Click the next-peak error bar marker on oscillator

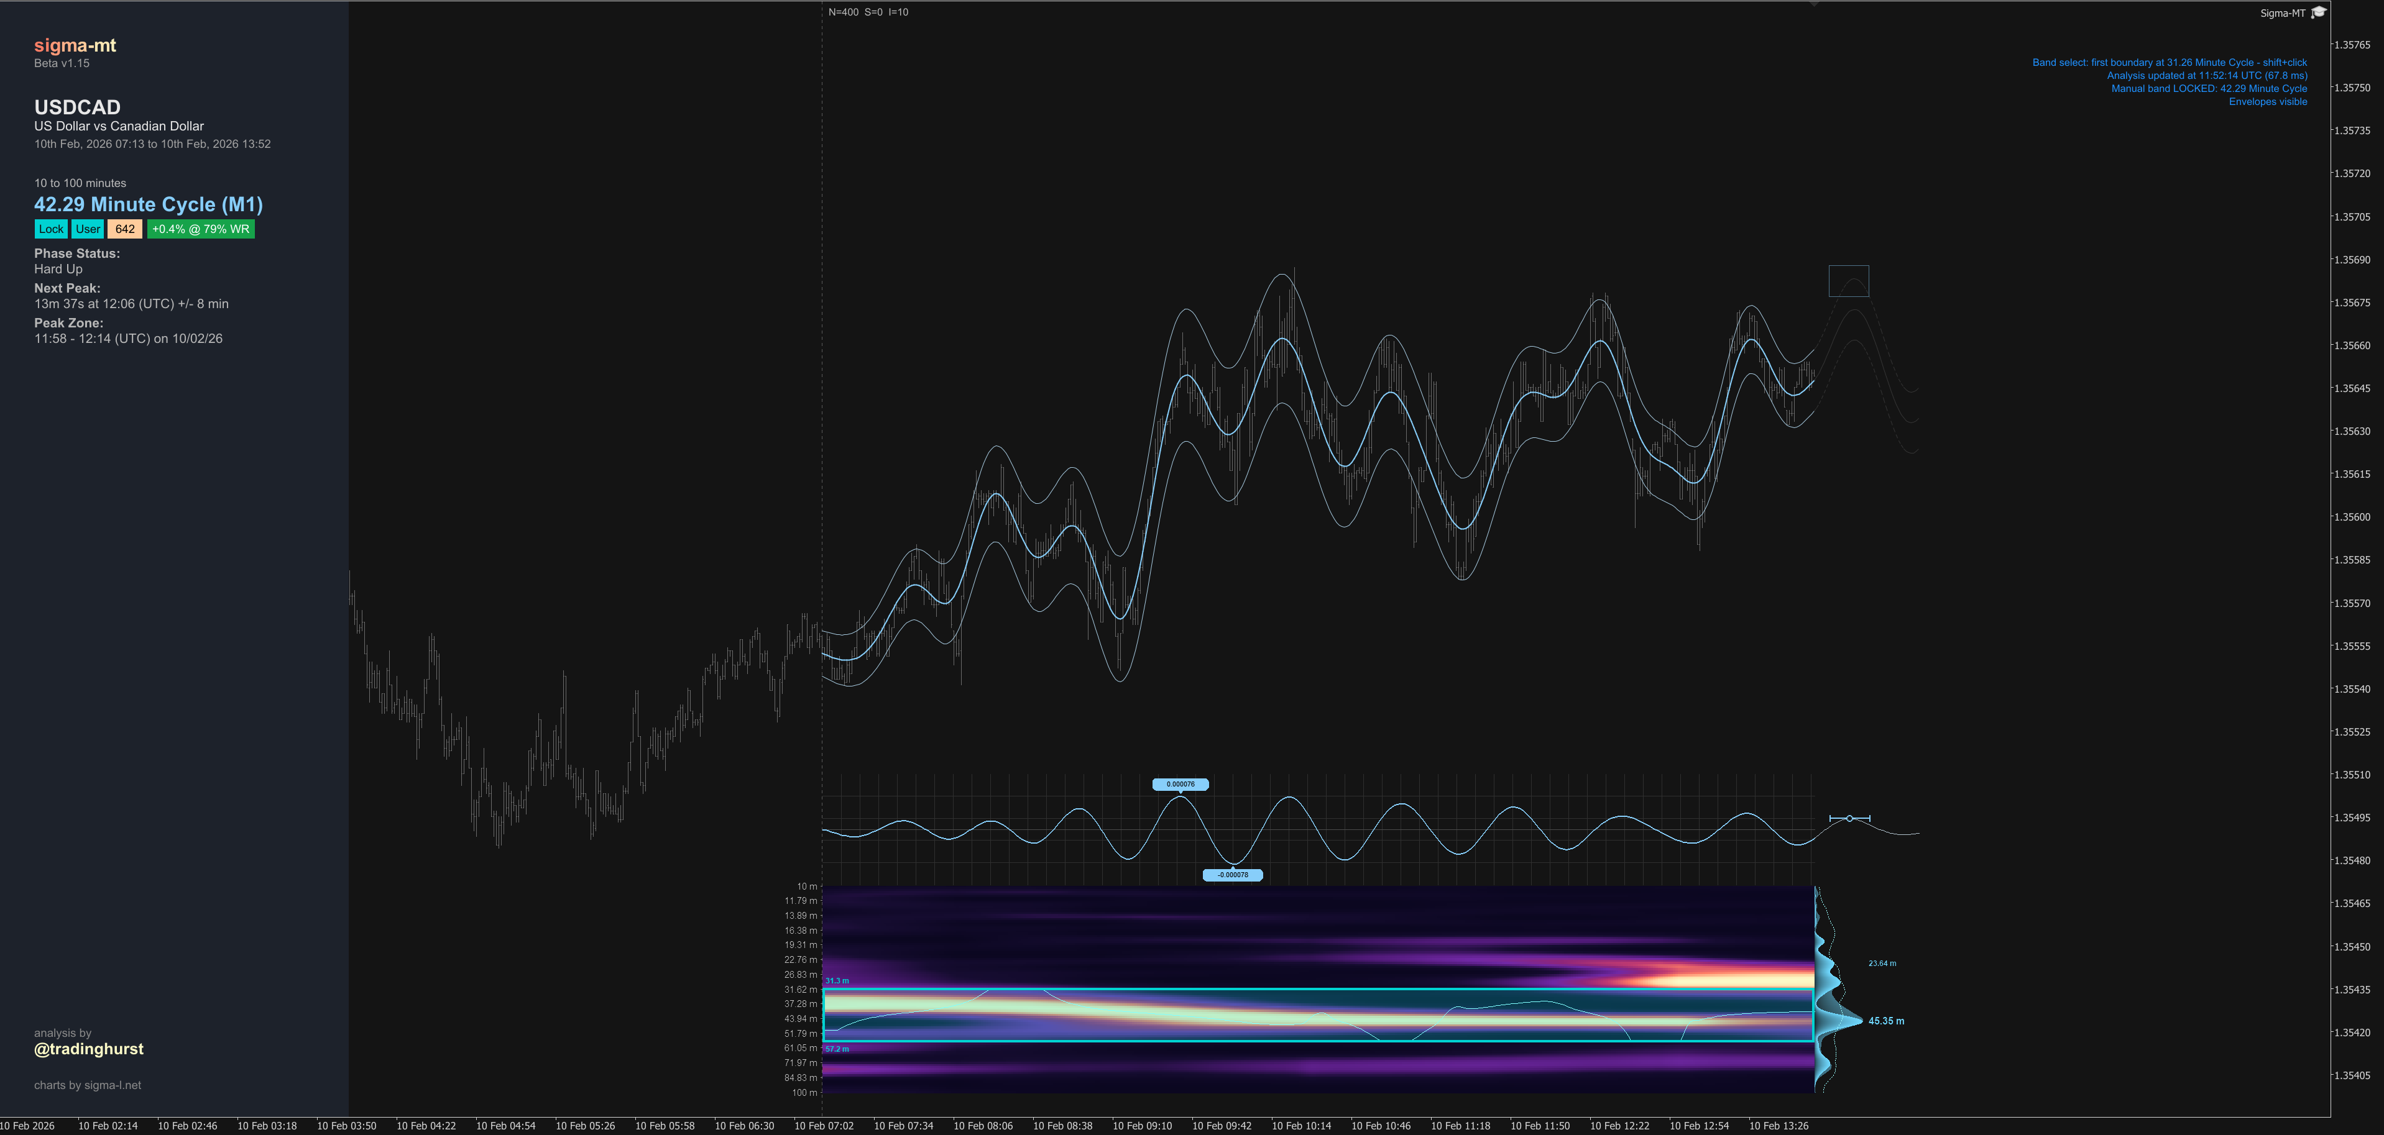(1849, 819)
